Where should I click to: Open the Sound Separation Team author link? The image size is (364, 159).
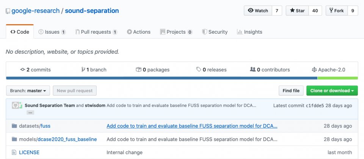[50, 106]
